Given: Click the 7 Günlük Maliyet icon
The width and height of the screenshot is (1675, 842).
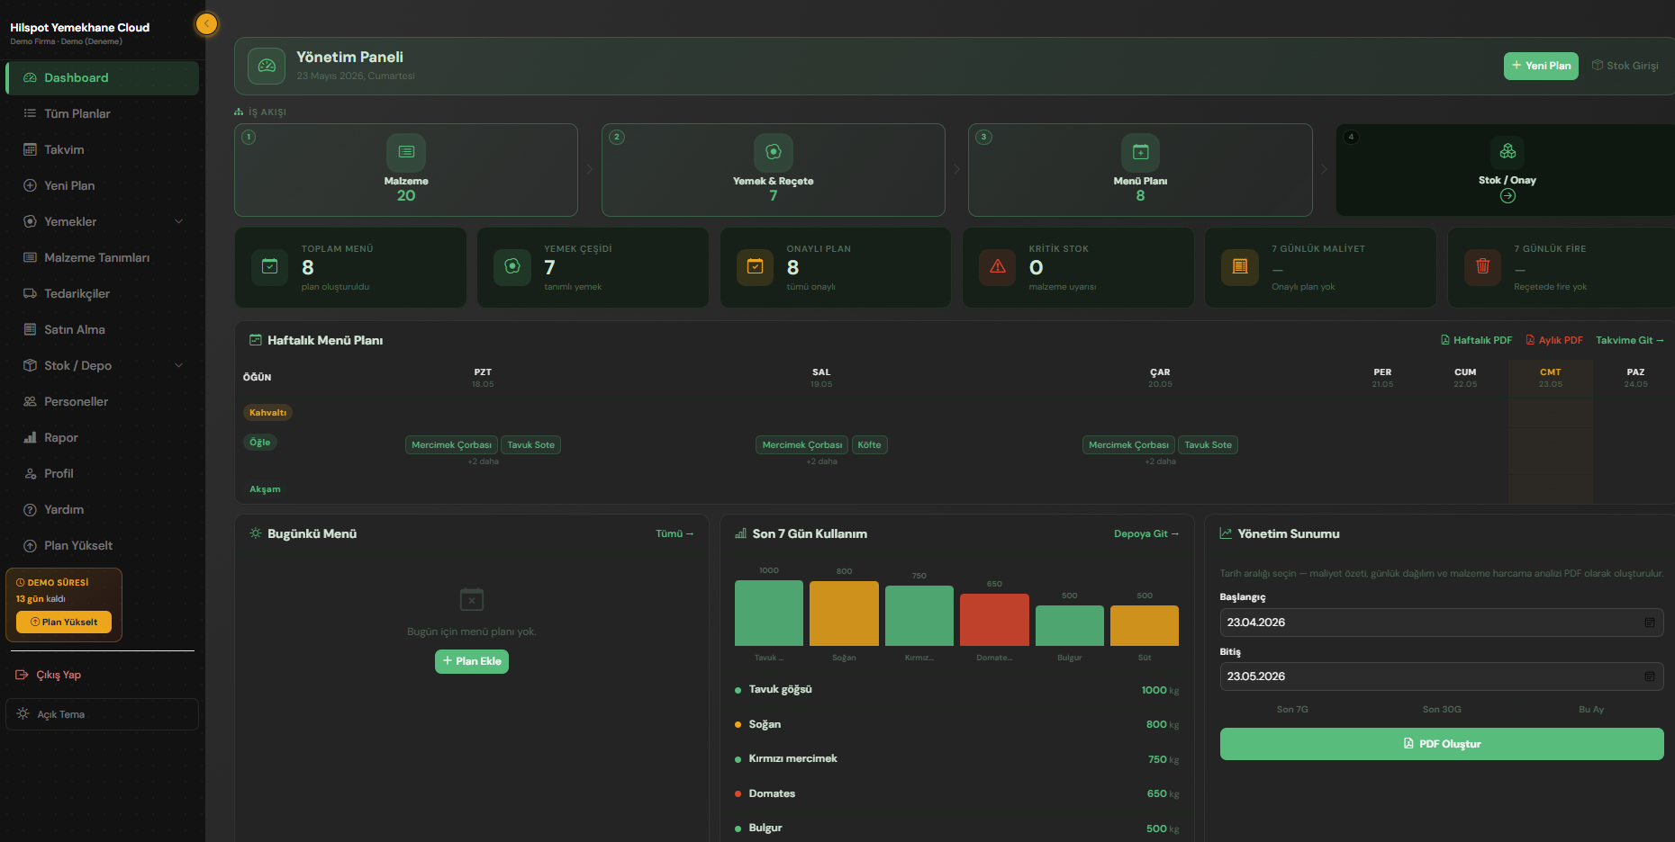Looking at the screenshot, I should coord(1240,267).
